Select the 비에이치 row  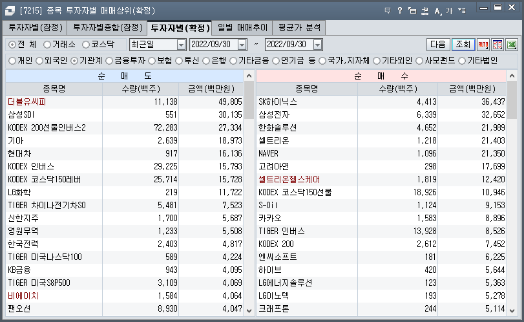pos(124,296)
